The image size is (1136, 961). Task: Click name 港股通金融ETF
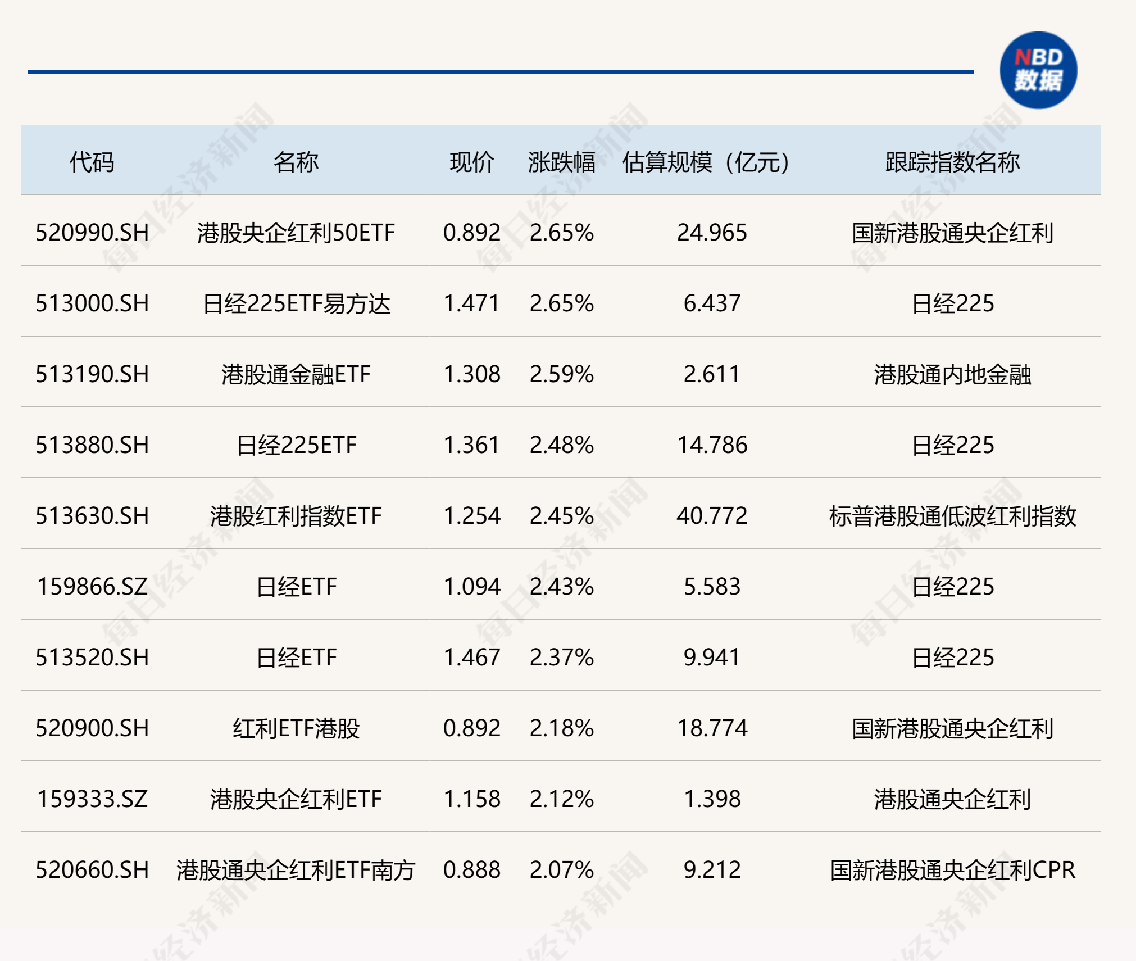click(x=296, y=374)
